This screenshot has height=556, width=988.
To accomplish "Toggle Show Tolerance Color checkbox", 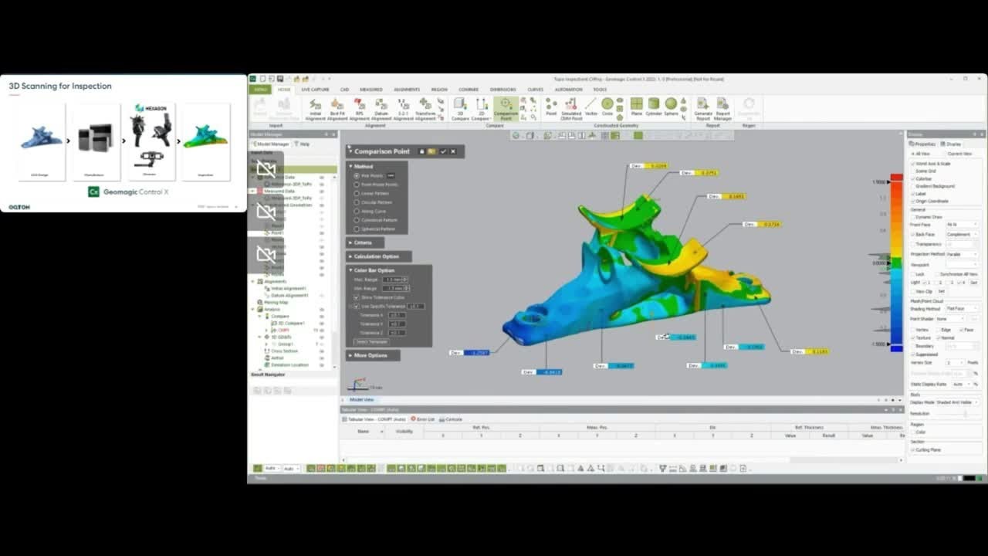I will (x=357, y=297).
